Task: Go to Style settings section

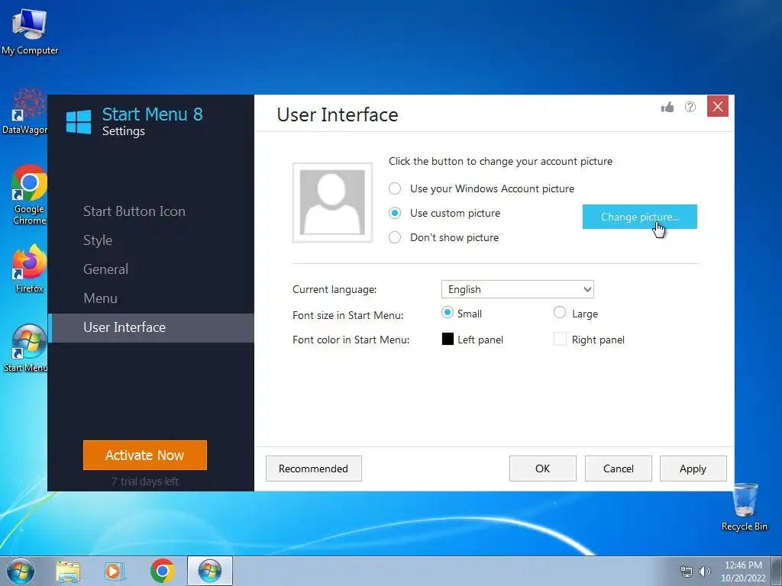Action: [x=98, y=240]
